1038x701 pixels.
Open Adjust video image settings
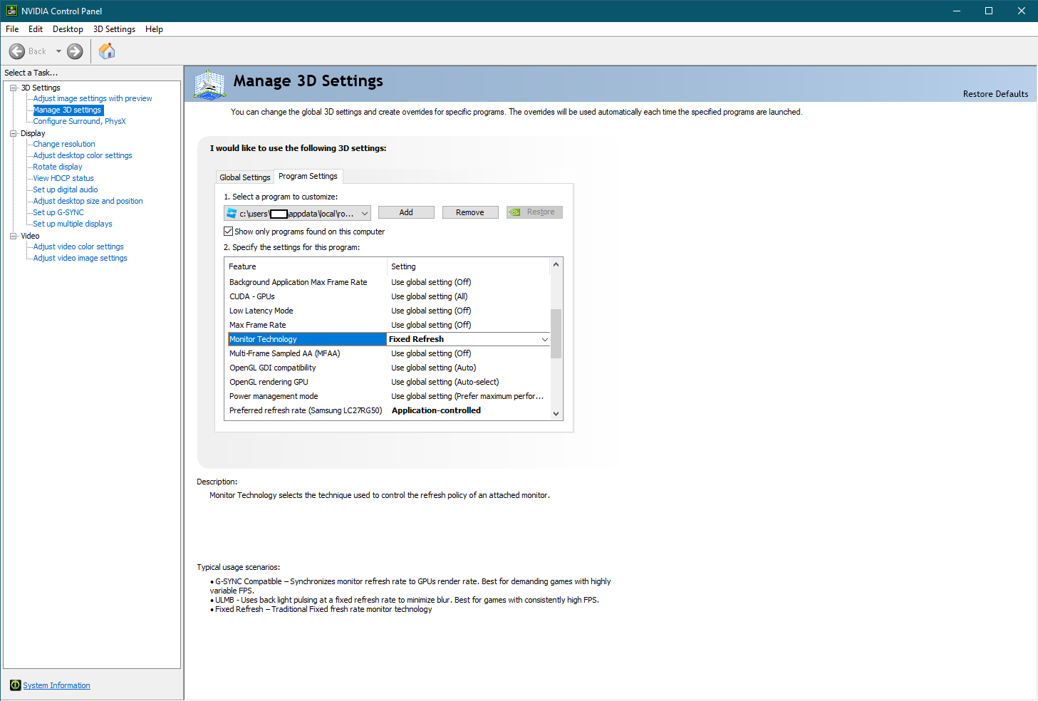tap(81, 258)
